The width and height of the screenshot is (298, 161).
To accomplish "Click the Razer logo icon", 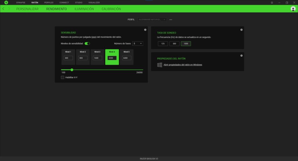I will tap(6, 2).
